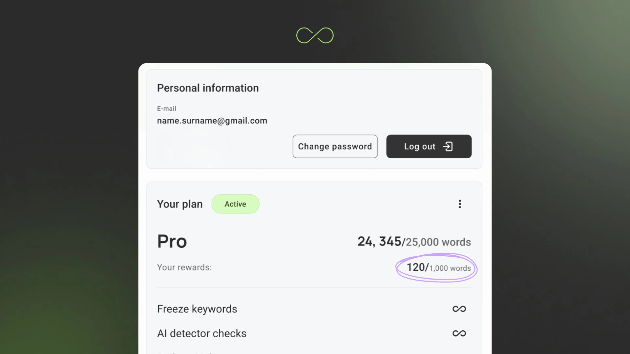Click the Log out arrow icon
This screenshot has height=354, width=630.
[x=448, y=147]
